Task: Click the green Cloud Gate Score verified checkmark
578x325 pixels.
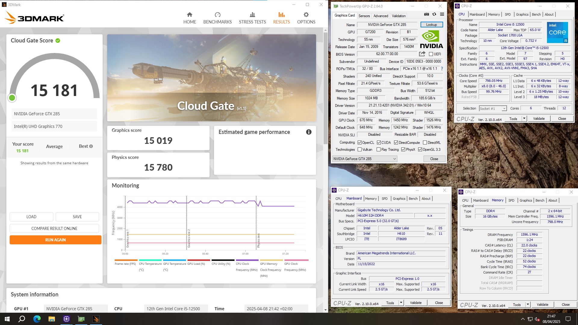Action: pyautogui.click(x=58, y=40)
